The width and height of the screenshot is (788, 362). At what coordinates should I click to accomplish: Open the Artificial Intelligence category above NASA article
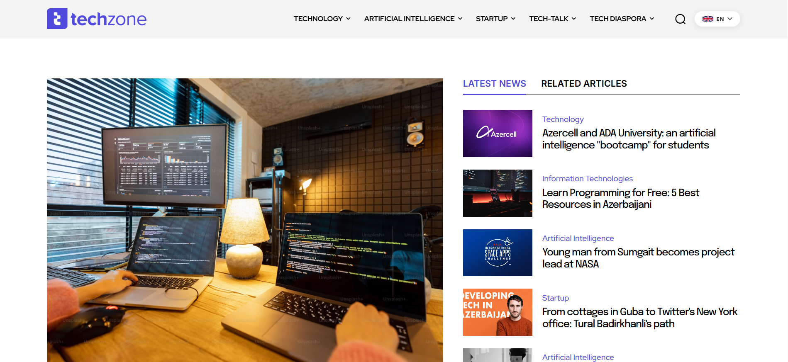coord(578,238)
